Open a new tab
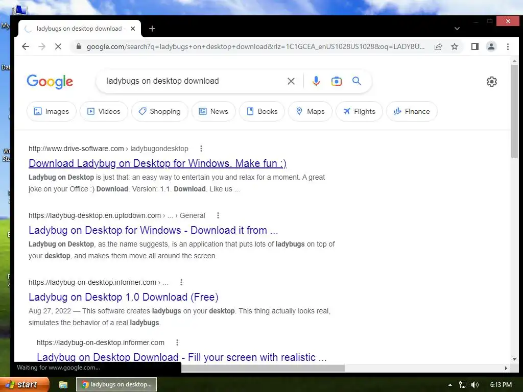This screenshot has width=523, height=392. 152,29
